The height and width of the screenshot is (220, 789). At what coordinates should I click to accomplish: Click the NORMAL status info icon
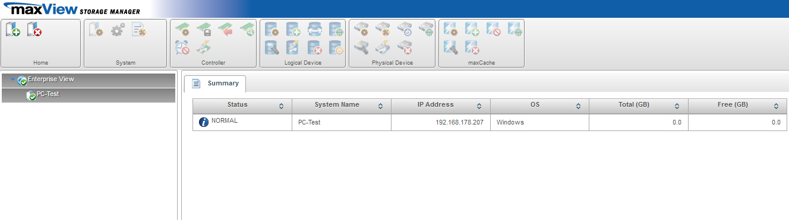click(204, 122)
